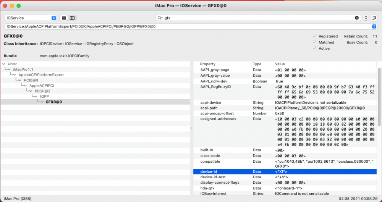Viewport: 382px width, 202px height.
Task: Open the IOService plane dropdown
Action: click(x=31, y=18)
